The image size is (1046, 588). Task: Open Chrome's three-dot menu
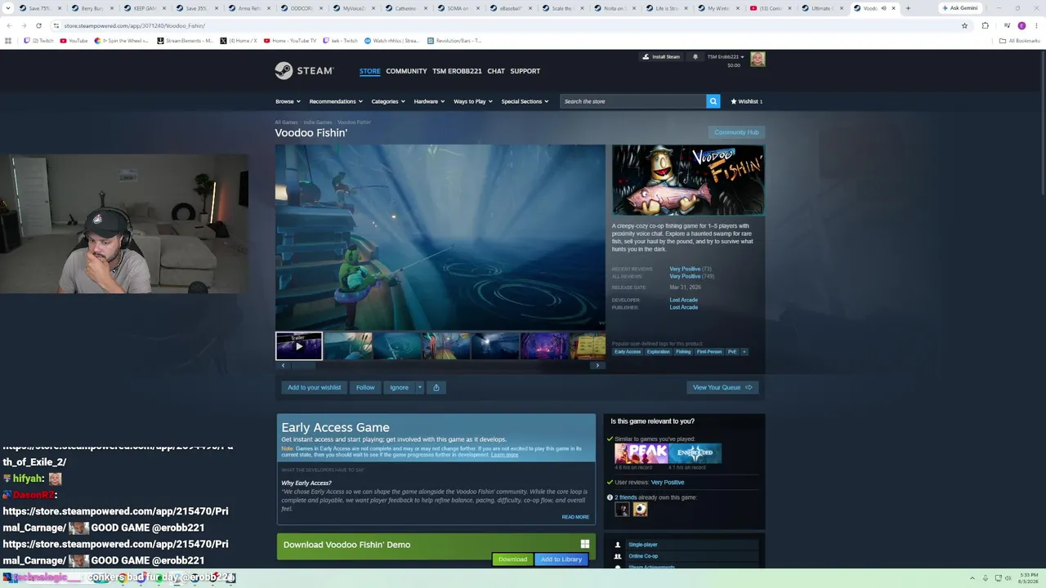coord(1036,25)
